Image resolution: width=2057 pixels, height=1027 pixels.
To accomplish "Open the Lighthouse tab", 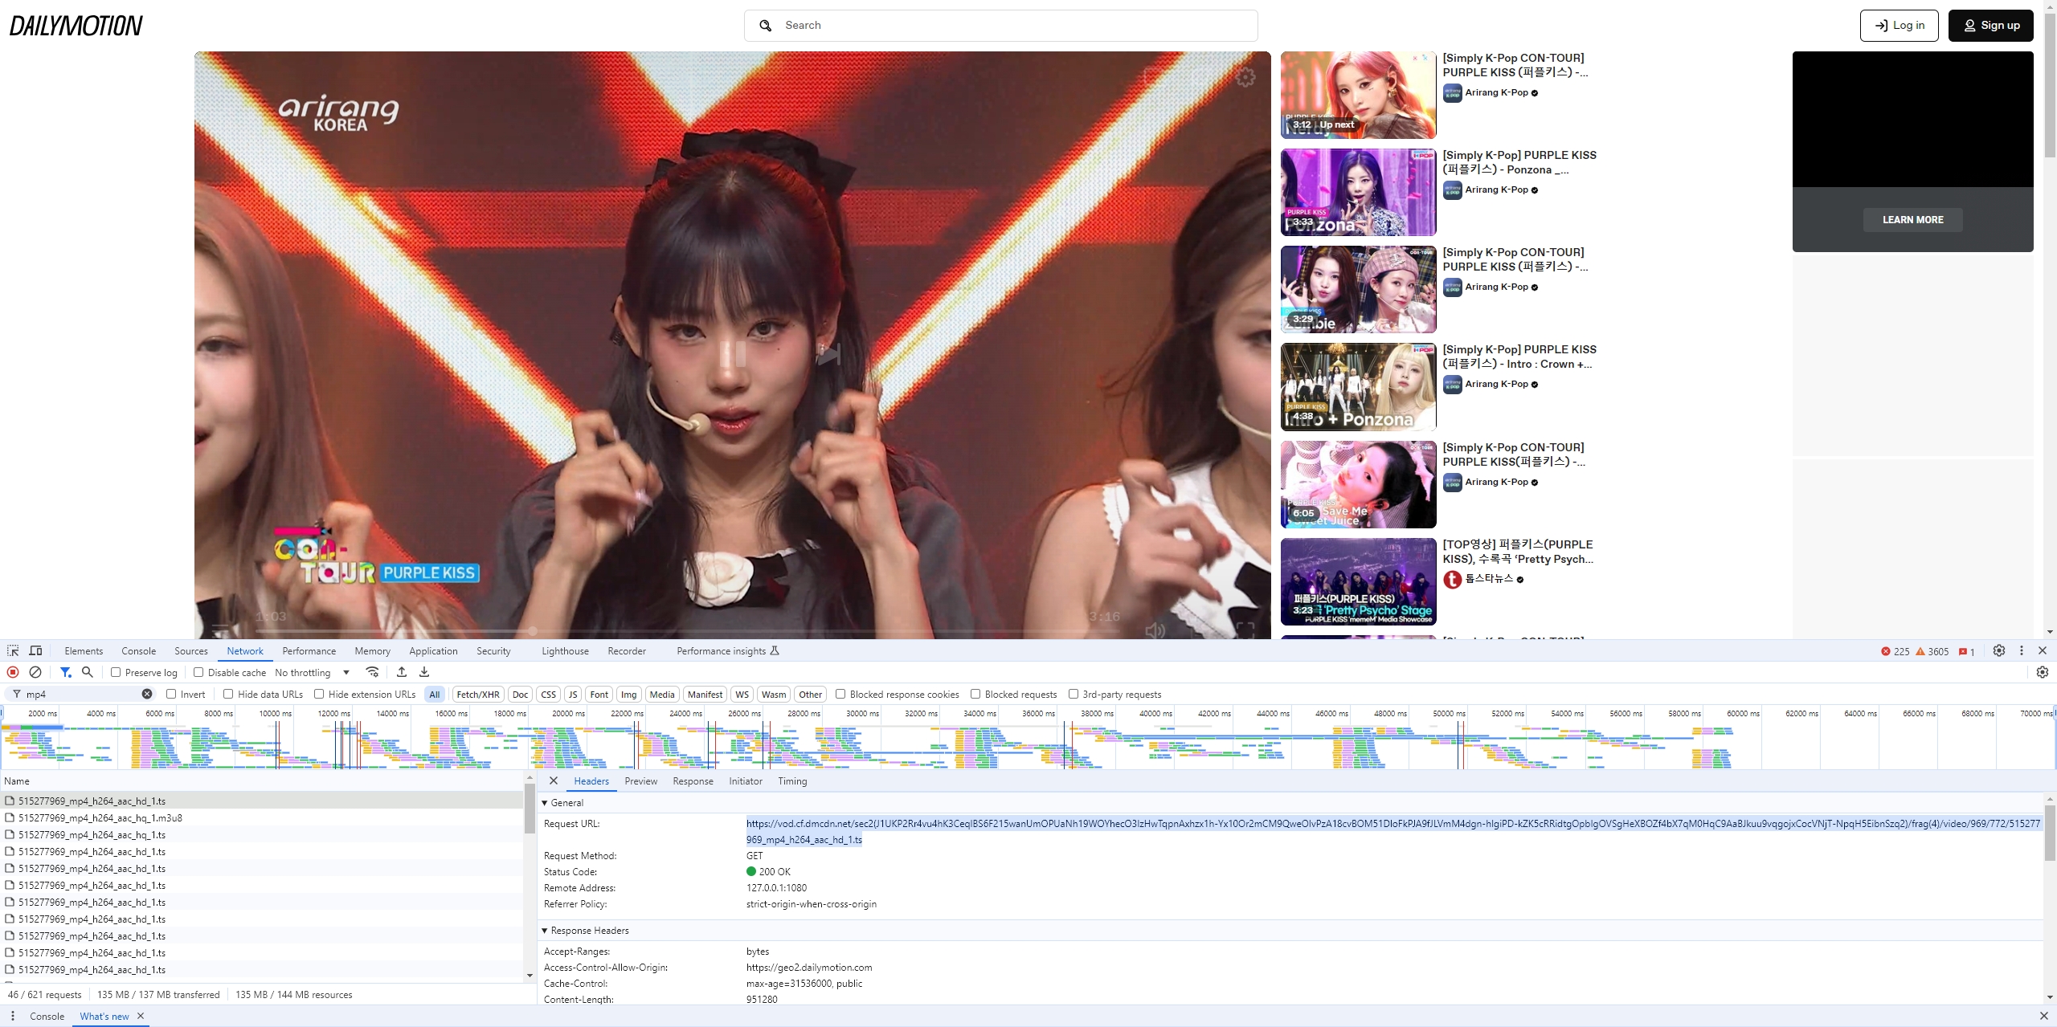I will (565, 650).
